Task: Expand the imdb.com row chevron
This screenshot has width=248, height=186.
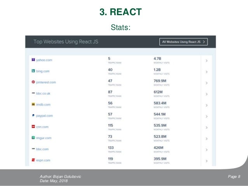Action: 206,105
